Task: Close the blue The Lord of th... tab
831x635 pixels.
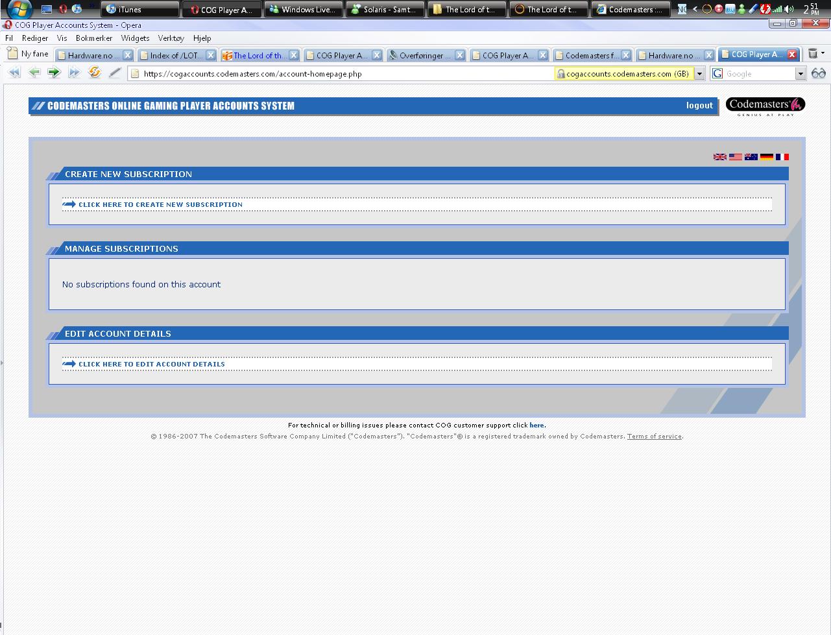Action: (x=293, y=55)
